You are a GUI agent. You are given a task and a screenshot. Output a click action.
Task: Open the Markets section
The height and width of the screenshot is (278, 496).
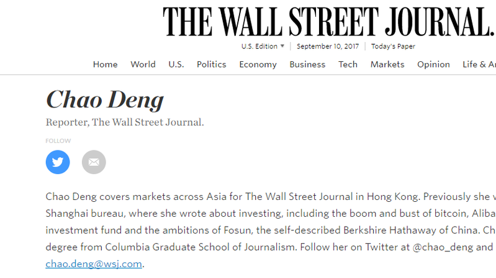(387, 64)
